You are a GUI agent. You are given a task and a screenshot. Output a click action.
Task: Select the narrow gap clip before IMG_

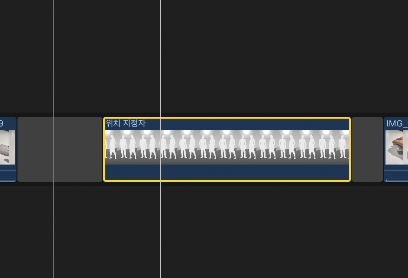pyautogui.click(x=367, y=149)
